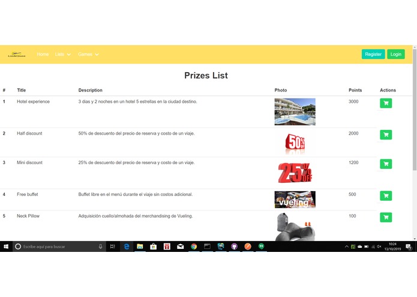Open the Mail app from the taskbar
This screenshot has height=297, width=417.
pyautogui.click(x=181, y=246)
